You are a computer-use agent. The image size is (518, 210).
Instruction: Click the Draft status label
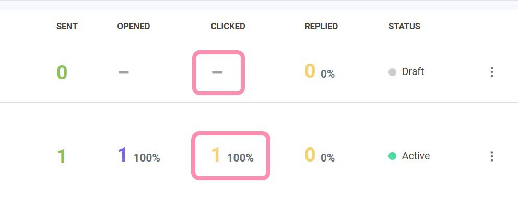pyautogui.click(x=413, y=72)
